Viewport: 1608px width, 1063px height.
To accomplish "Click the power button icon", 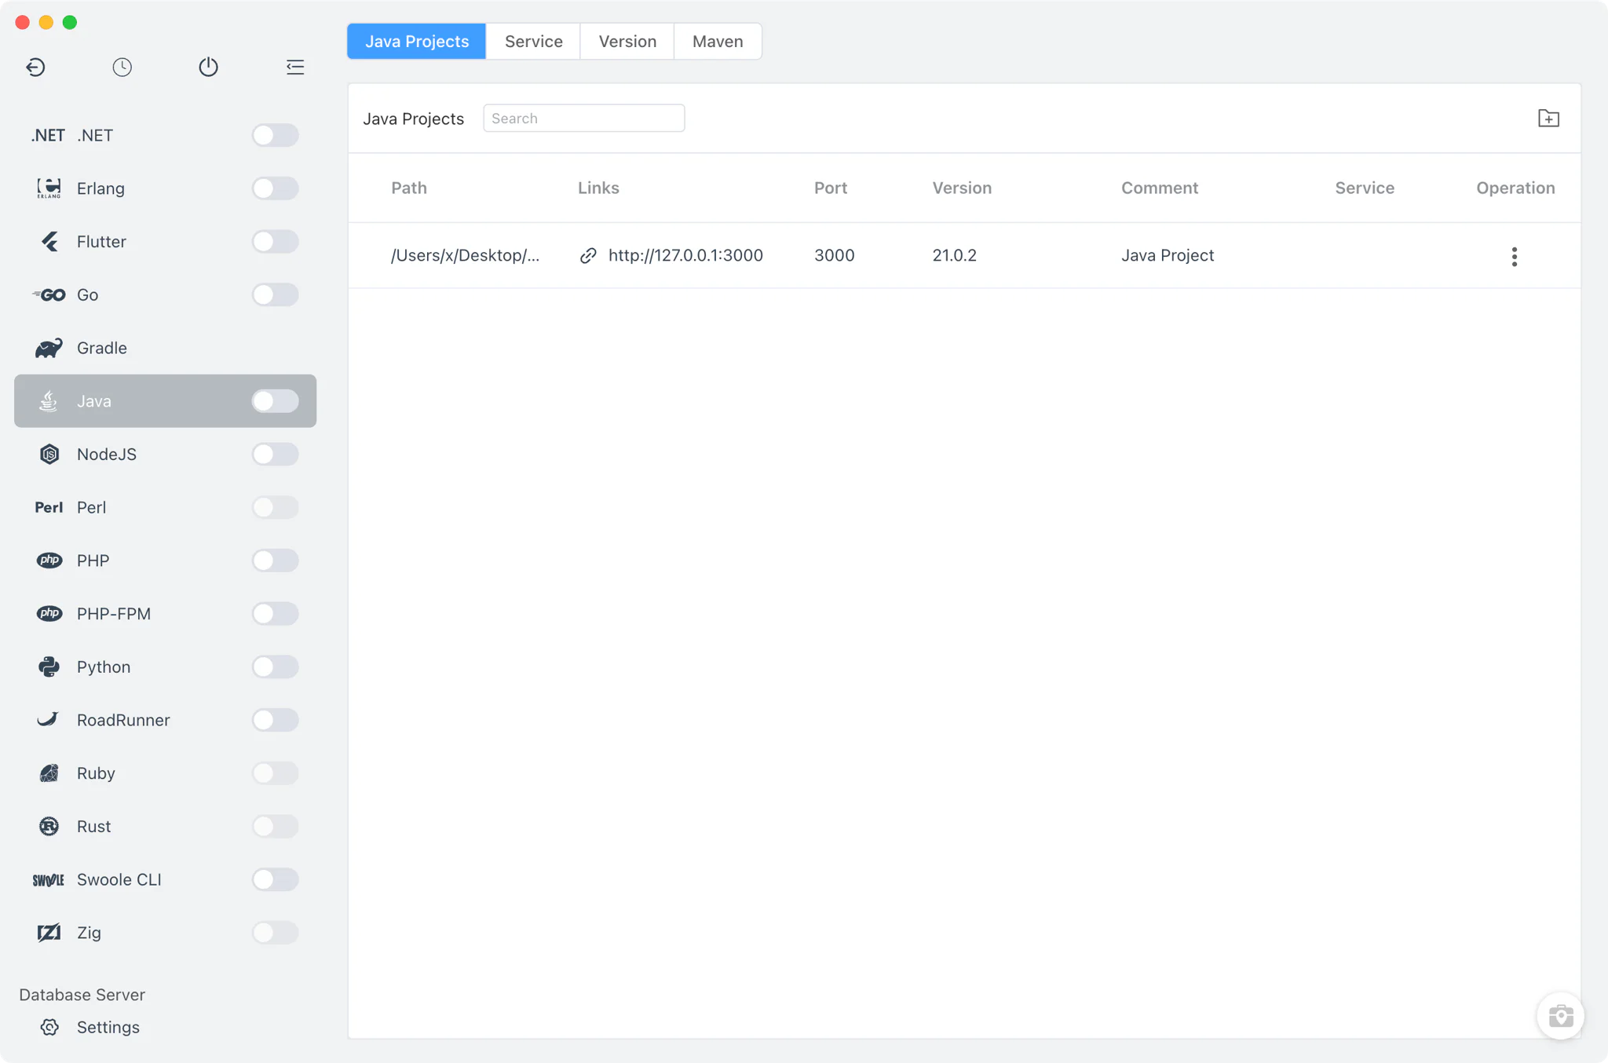I will point(208,67).
